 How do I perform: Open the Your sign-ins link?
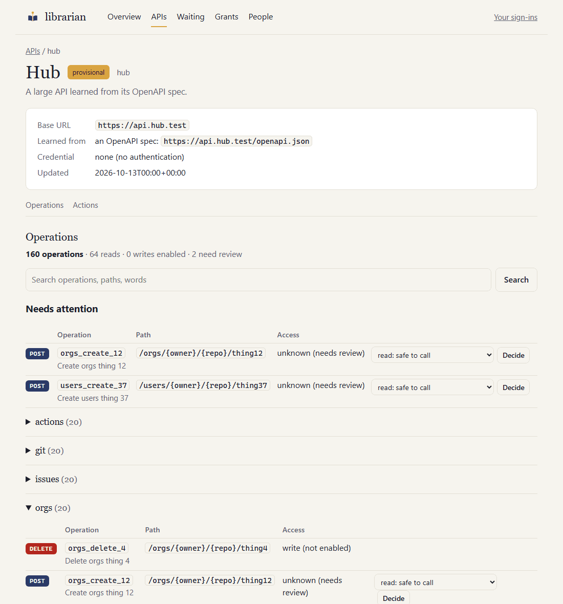tap(515, 17)
